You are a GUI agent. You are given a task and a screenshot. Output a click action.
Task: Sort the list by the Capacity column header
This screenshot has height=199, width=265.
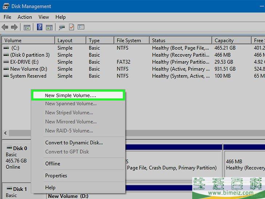click(x=224, y=40)
